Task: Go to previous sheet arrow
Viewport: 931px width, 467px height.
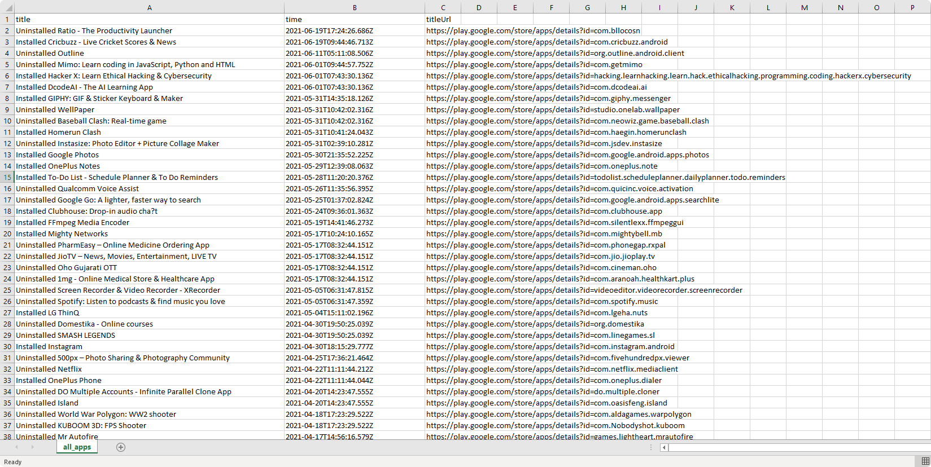Action: tap(16, 447)
